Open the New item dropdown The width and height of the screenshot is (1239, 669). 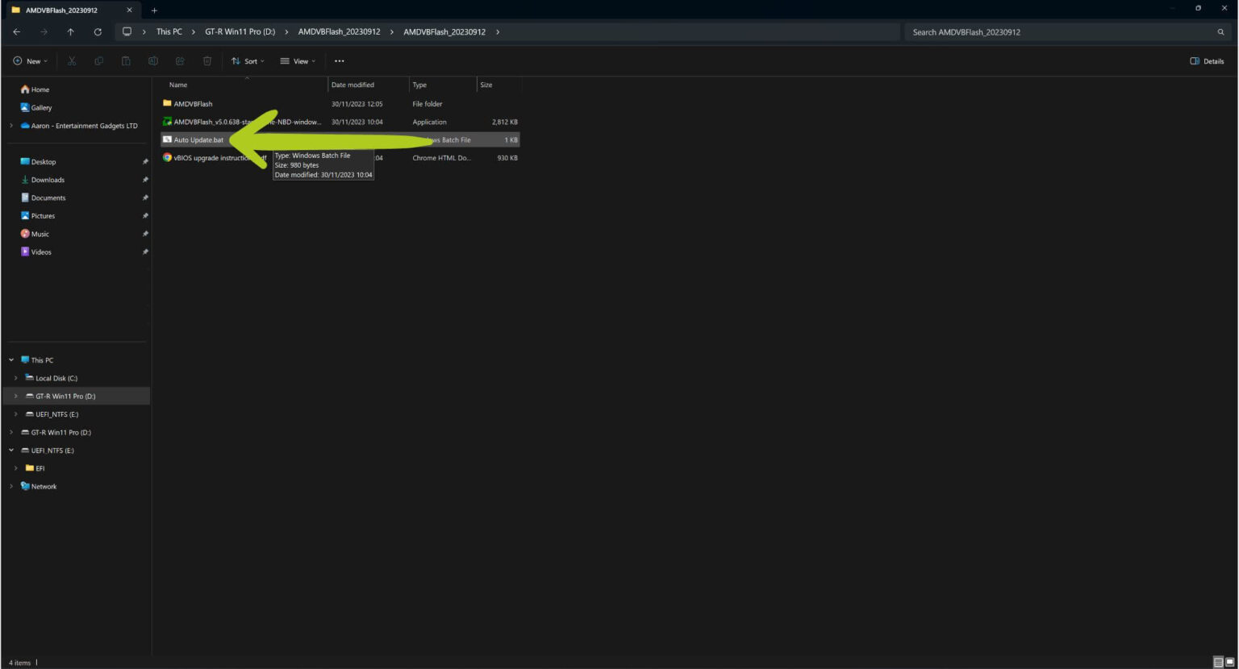click(x=31, y=61)
